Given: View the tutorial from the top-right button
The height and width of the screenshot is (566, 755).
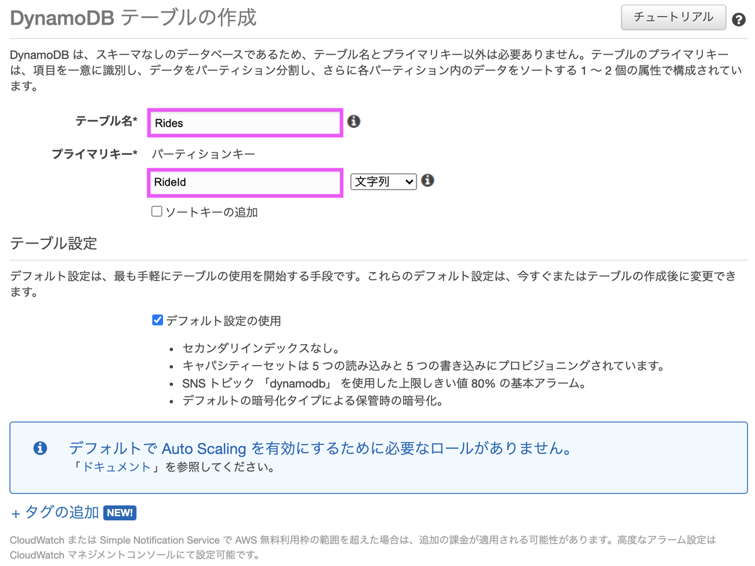Looking at the screenshot, I should (673, 18).
